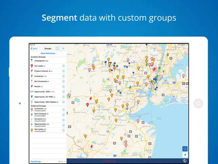The height and width of the screenshot is (164, 218).
Task: Open info for Opportunity: 50K & Below
Action: point(63,102)
